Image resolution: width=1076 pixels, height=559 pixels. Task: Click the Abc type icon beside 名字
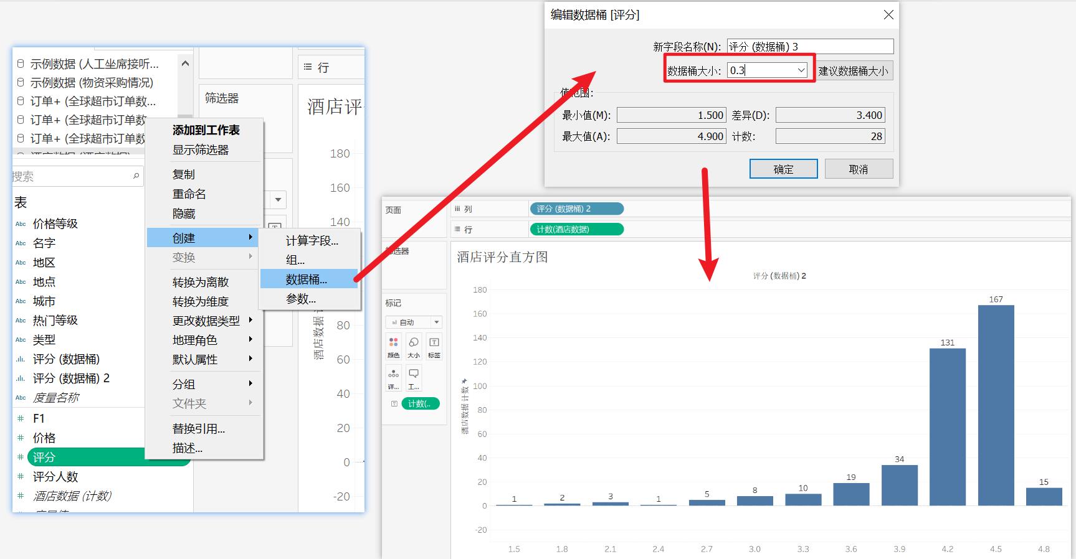click(x=21, y=243)
